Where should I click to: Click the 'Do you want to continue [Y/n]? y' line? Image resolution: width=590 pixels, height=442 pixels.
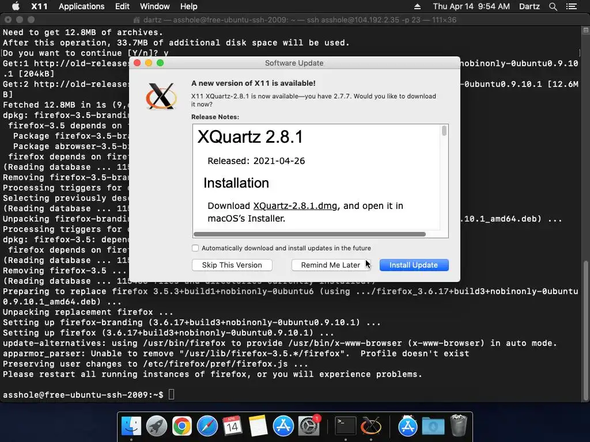pyautogui.click(x=86, y=53)
